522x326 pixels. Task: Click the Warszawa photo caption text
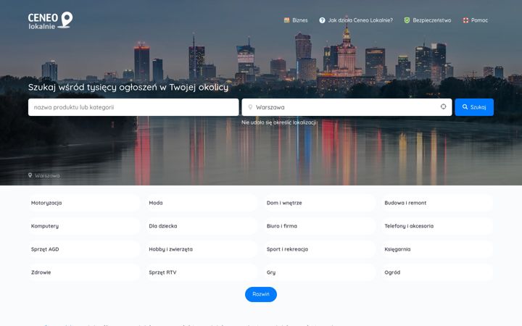tap(47, 175)
